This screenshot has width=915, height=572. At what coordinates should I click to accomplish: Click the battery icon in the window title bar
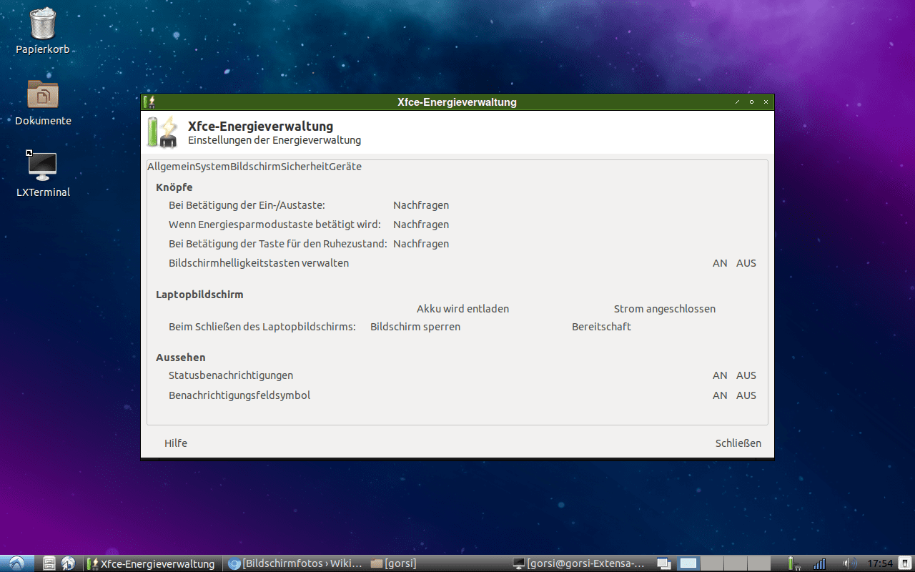[149, 102]
